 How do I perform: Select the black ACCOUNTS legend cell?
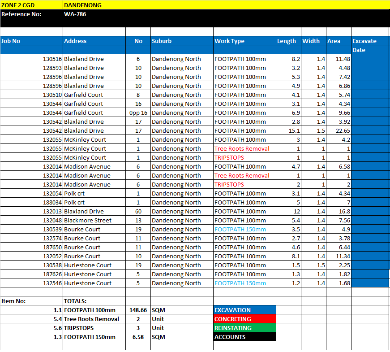coord(244,337)
